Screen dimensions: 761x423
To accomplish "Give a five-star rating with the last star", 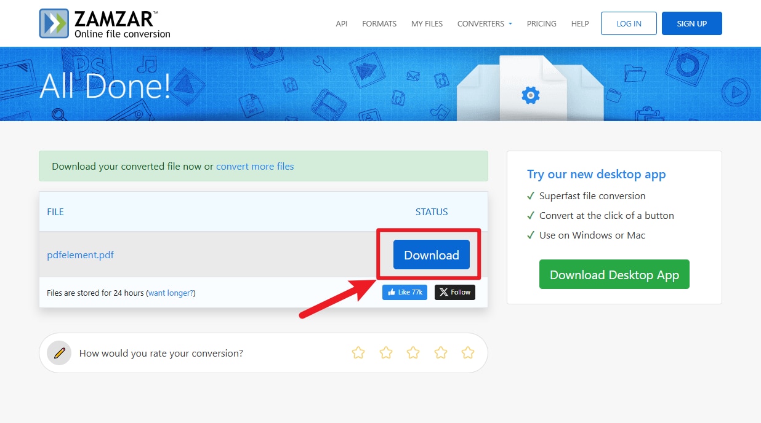I will (x=468, y=353).
